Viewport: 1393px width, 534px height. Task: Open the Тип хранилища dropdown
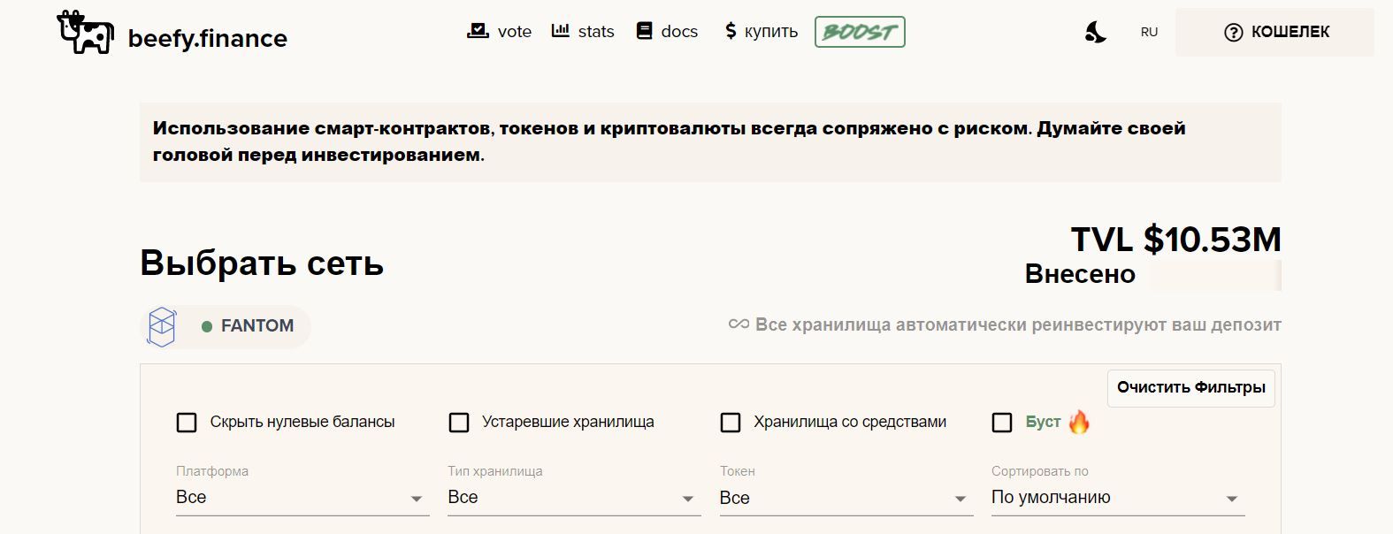tap(574, 498)
